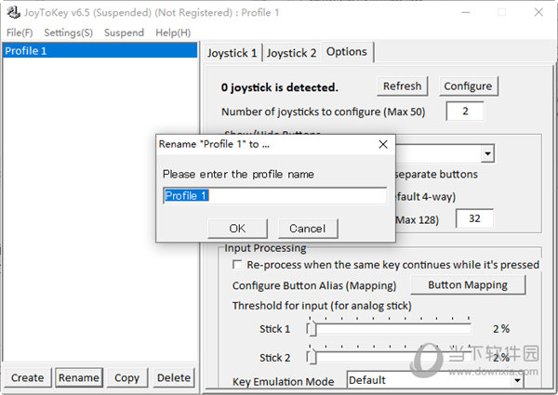Click the Create profile button
The height and width of the screenshot is (395, 558).
tap(27, 377)
